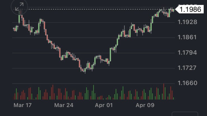This screenshot has height=116, width=207.
Task: Click the last candlestick on the right
Action: [174, 10]
